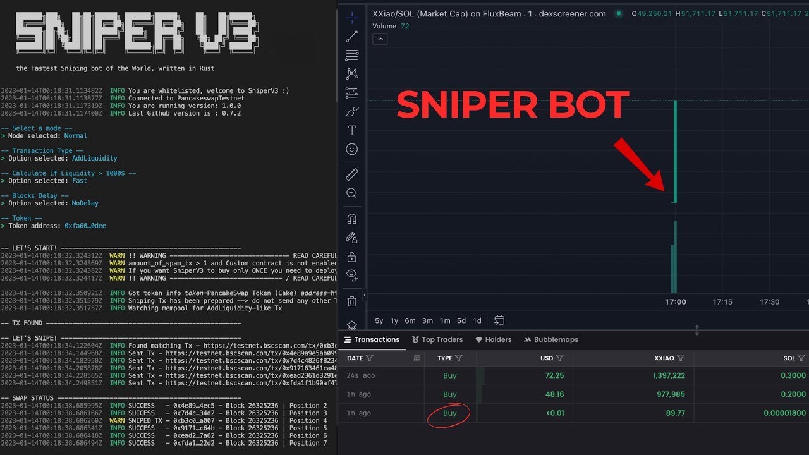809x455 pixels.
Task: Click the Buy type in 24s ago row
Action: 449,375
